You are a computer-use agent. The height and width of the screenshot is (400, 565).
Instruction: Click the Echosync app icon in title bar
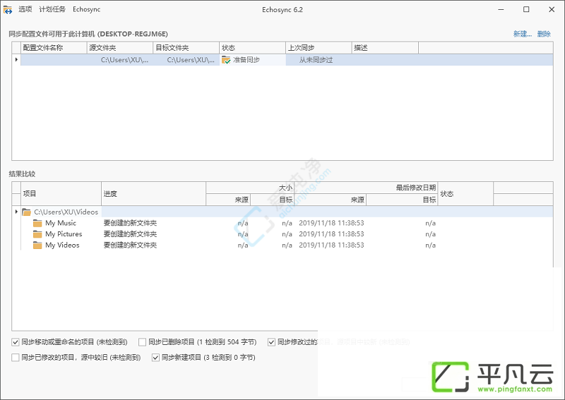(x=8, y=10)
